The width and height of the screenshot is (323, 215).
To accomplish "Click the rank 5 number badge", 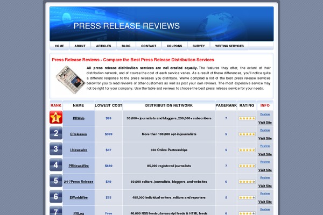I will click(x=56, y=181).
